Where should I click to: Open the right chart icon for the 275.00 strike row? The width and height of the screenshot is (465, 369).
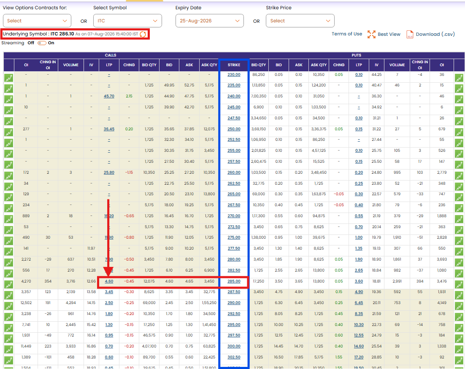tap(459, 241)
